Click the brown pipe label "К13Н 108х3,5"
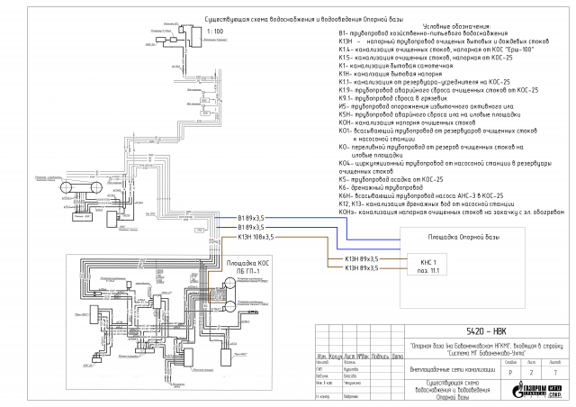 (256, 237)
